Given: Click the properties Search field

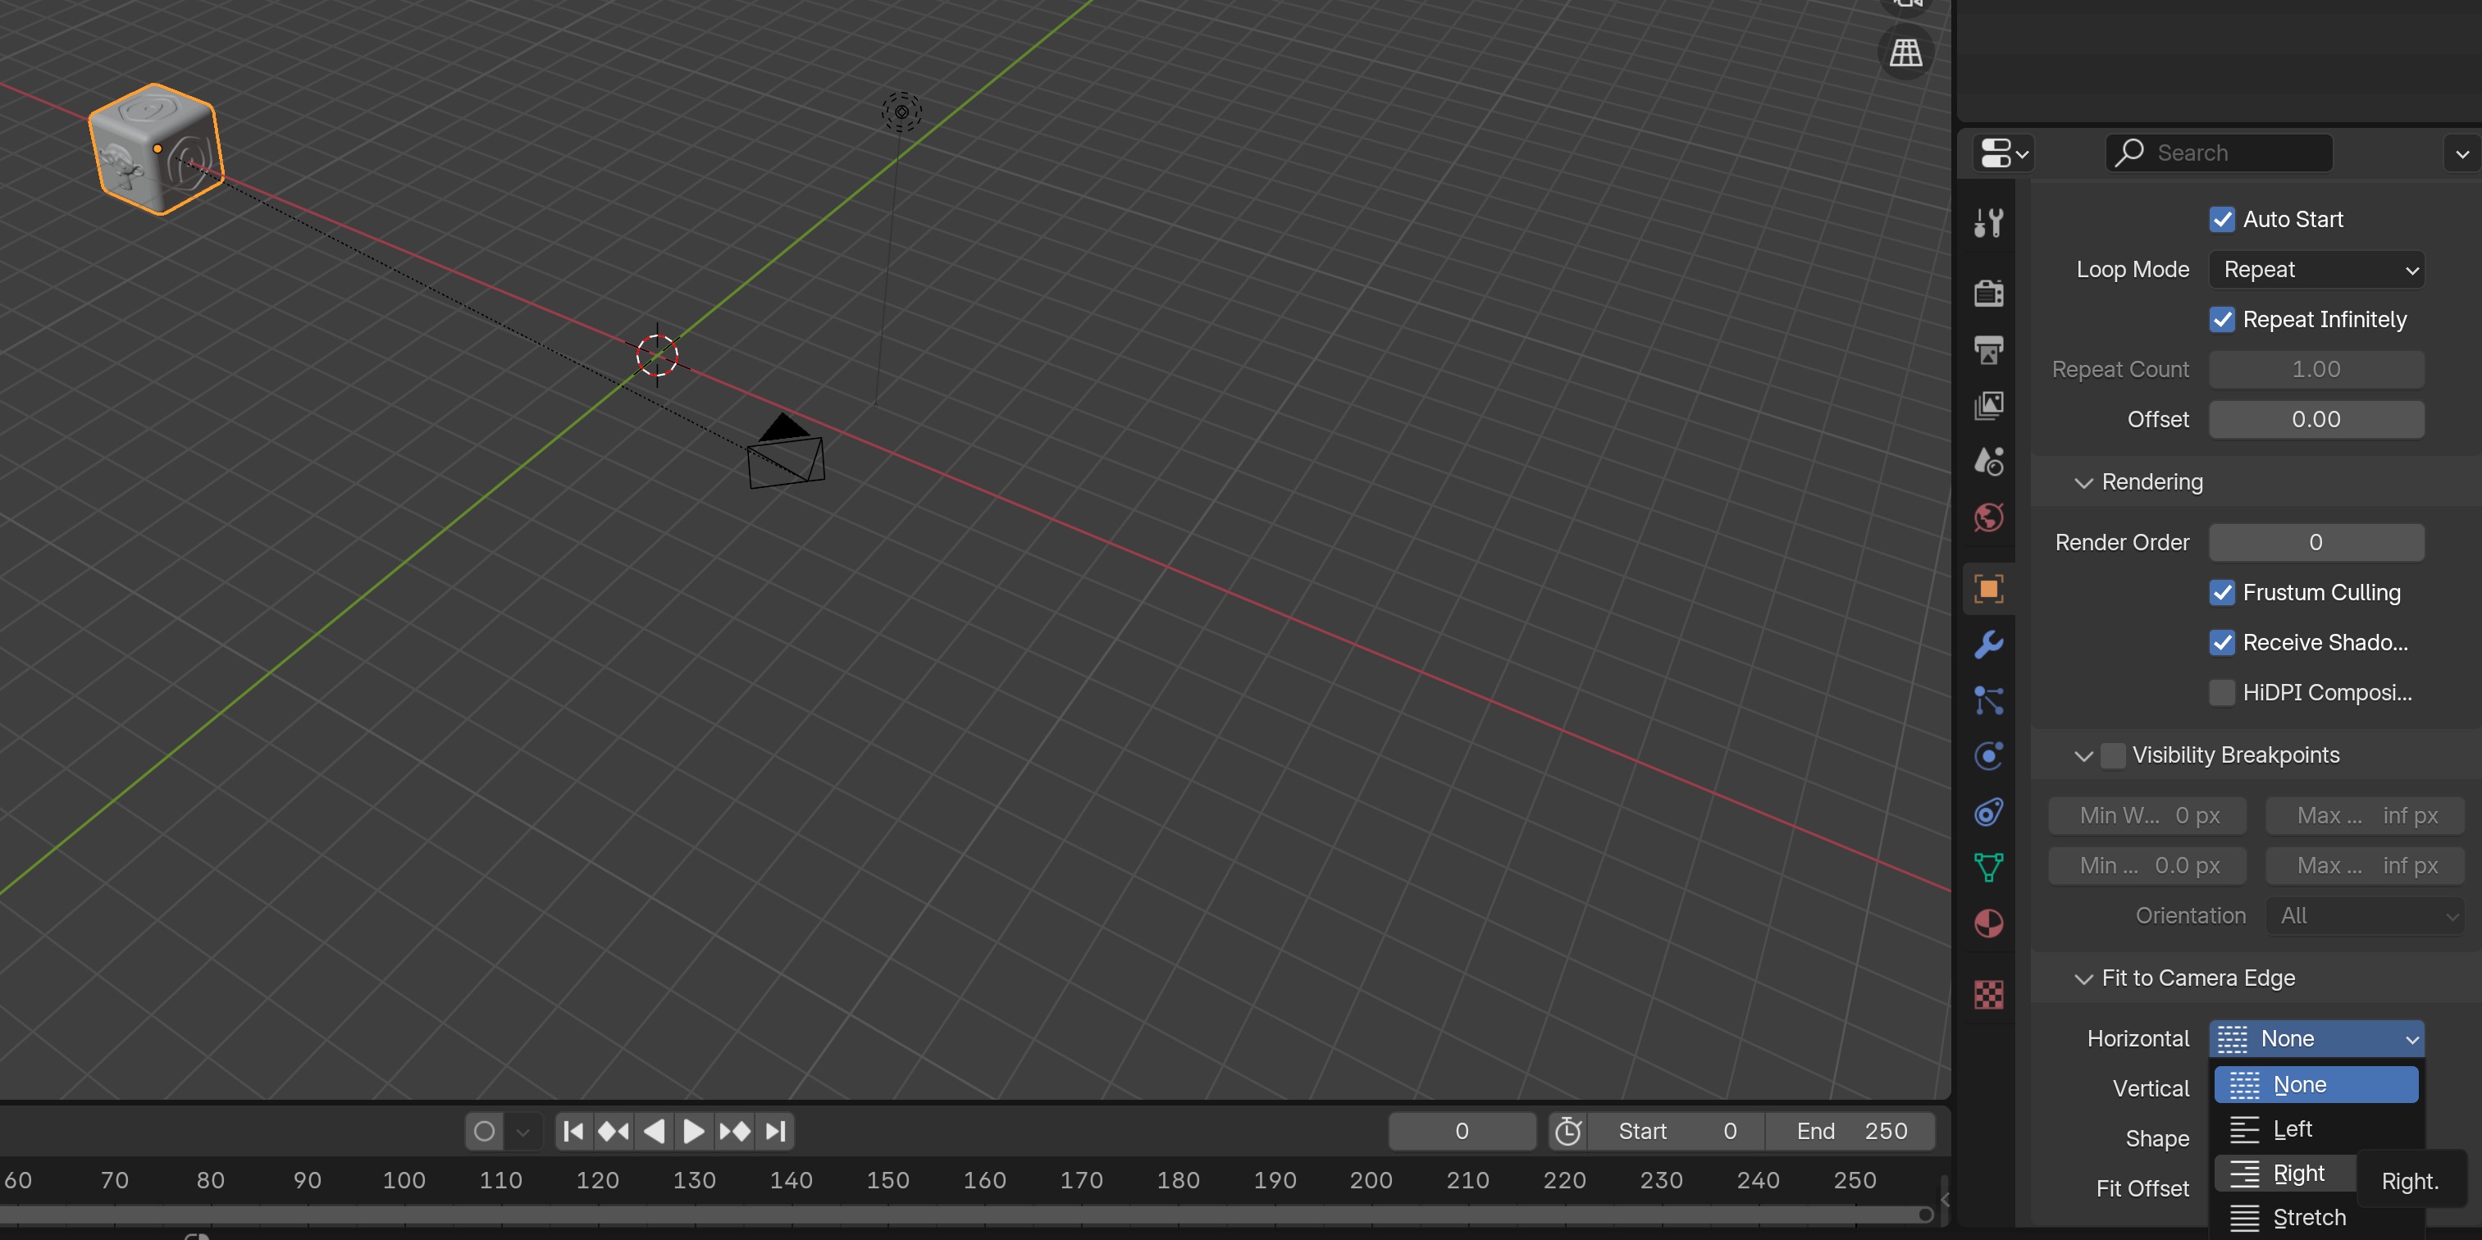Looking at the screenshot, I should coord(2219,153).
